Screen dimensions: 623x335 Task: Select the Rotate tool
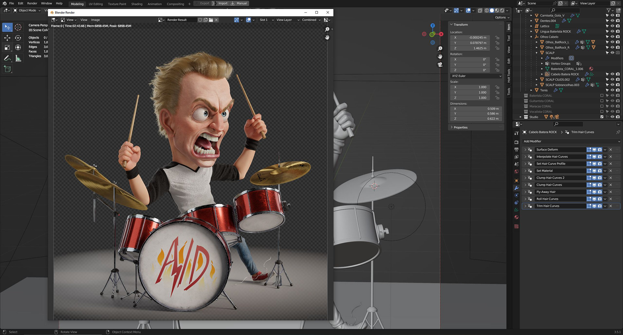(x=18, y=38)
